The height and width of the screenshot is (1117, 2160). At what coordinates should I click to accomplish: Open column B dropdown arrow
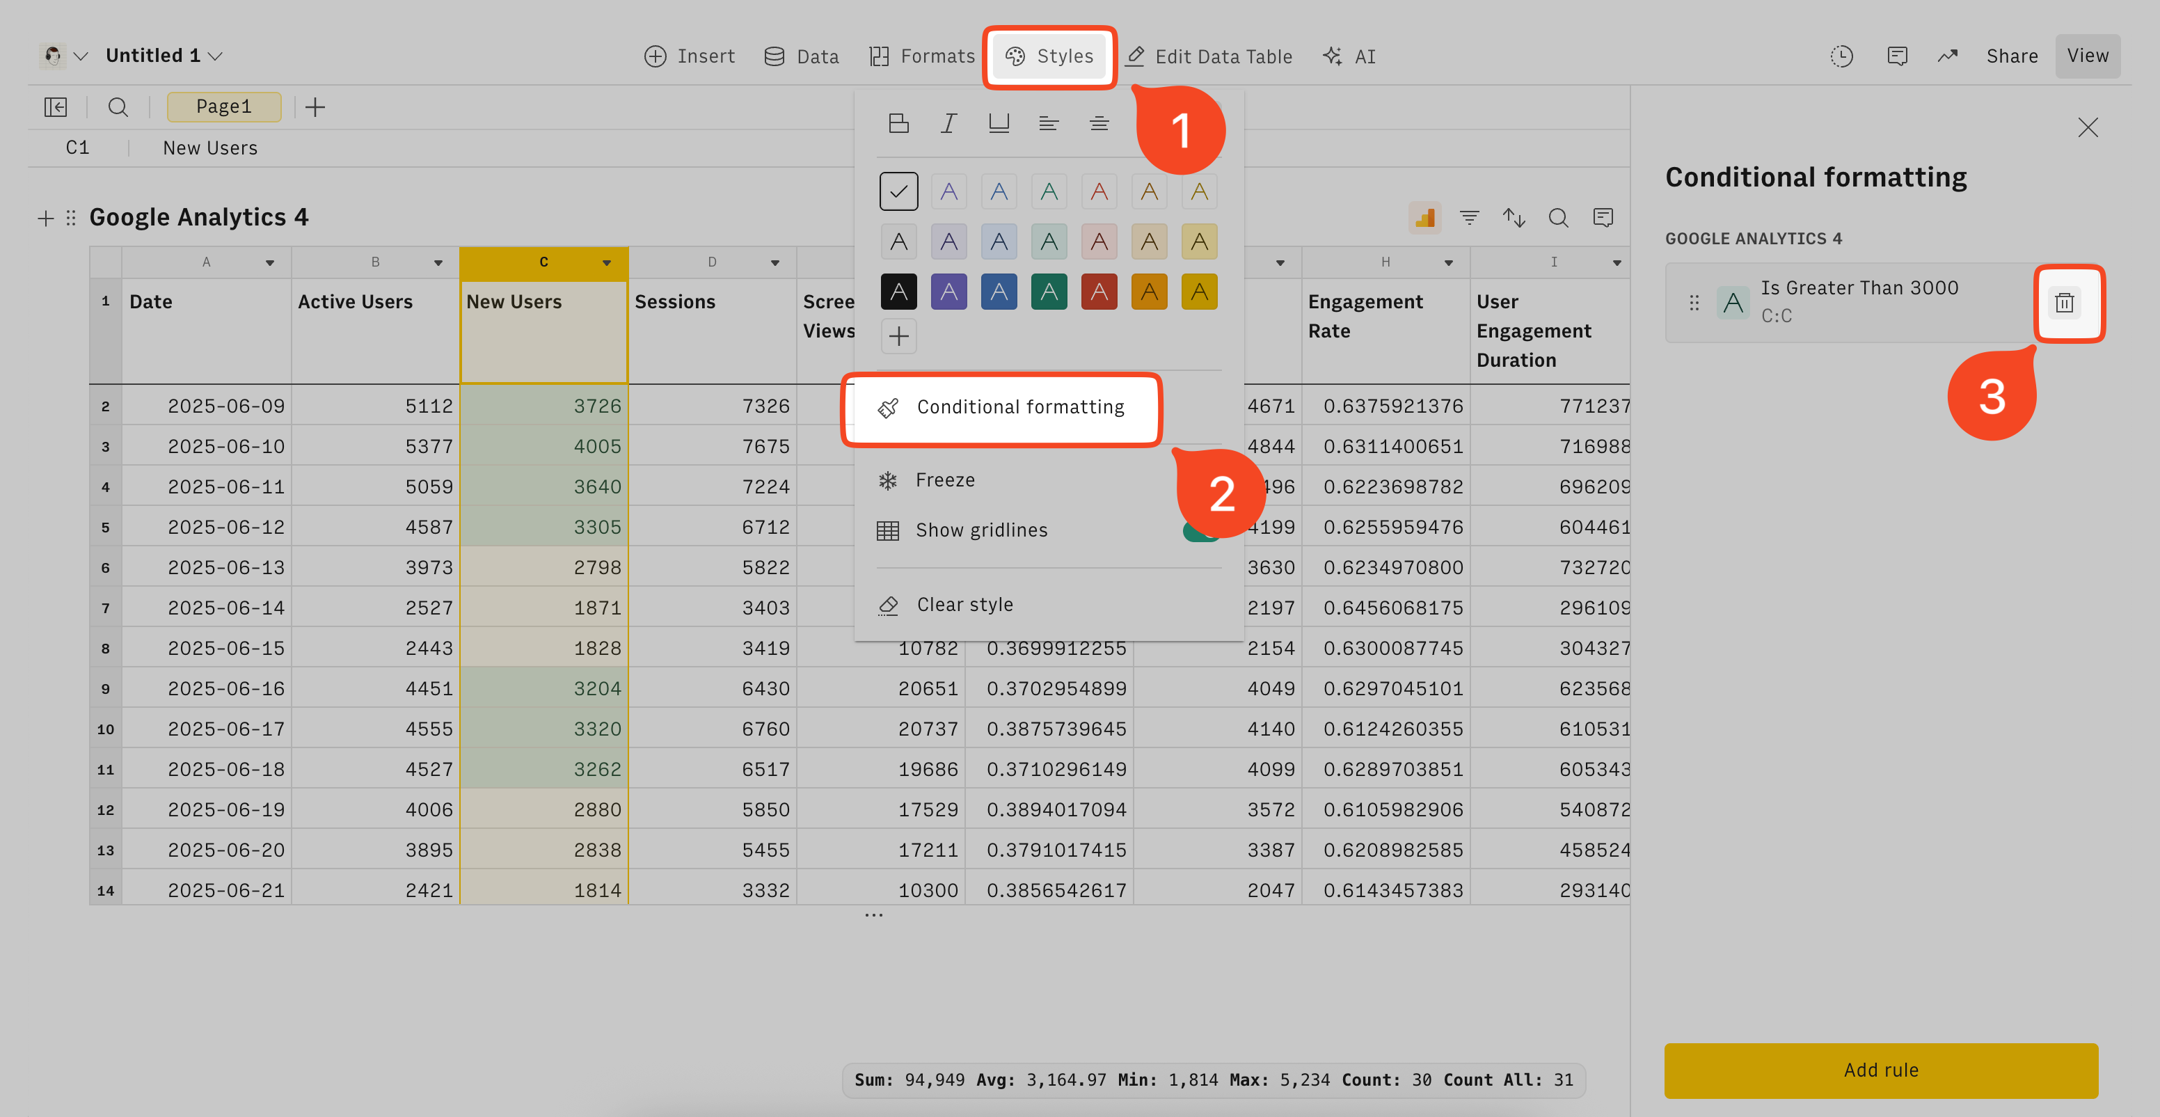point(438,263)
